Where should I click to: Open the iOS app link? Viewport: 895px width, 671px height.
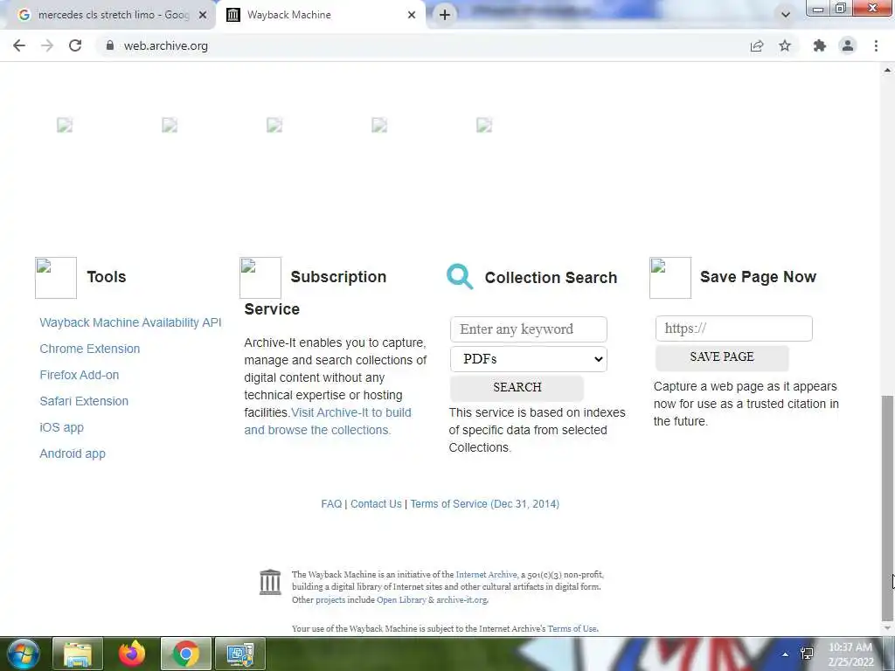coord(62,427)
